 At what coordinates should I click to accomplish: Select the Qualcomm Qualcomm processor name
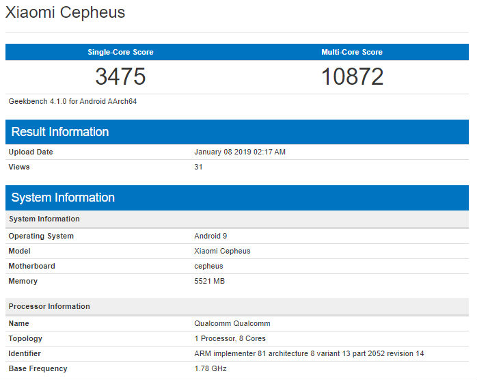[x=232, y=323]
